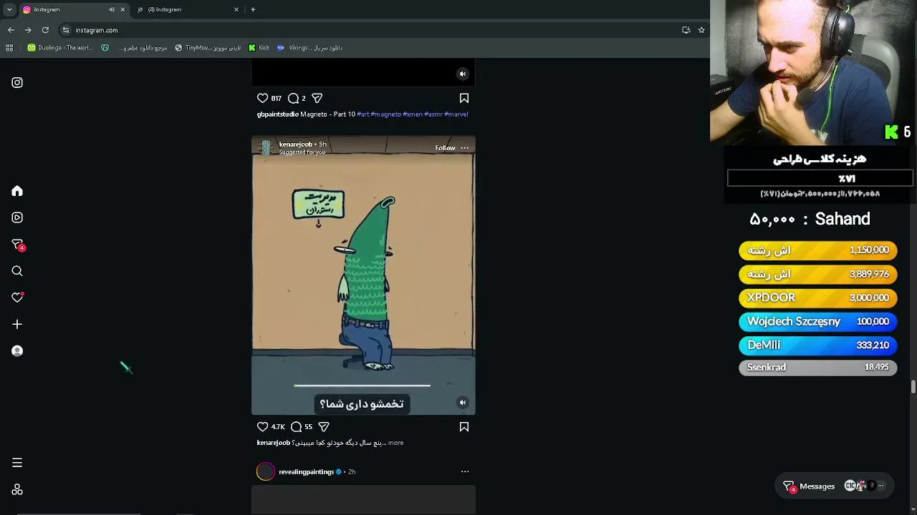Follow the kenarejoob account

click(445, 148)
